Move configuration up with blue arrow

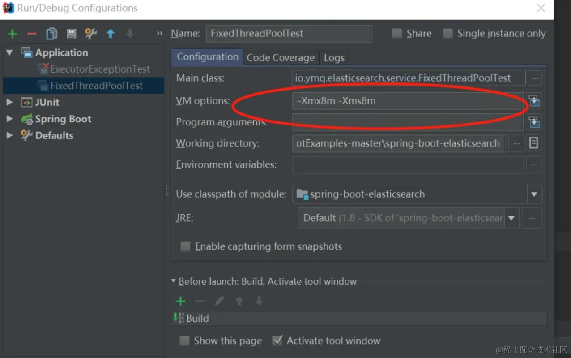[x=111, y=34]
